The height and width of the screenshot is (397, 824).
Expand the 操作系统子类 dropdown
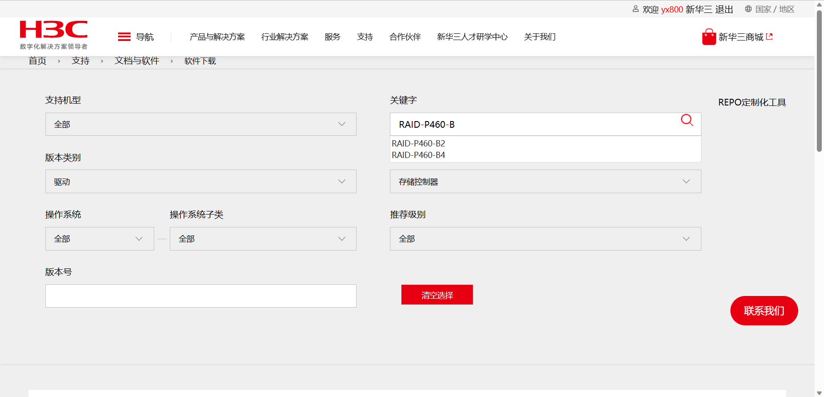262,239
